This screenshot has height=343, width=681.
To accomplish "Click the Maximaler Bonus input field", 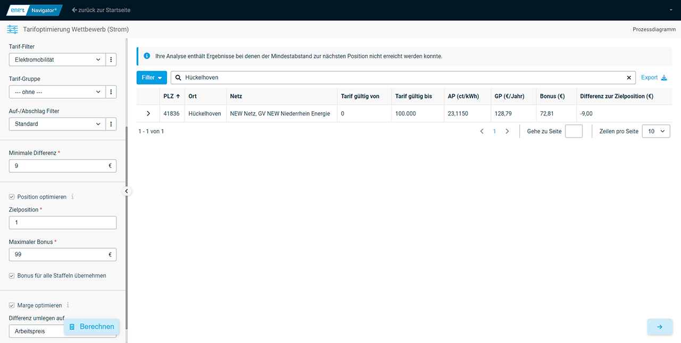I will pyautogui.click(x=57, y=255).
